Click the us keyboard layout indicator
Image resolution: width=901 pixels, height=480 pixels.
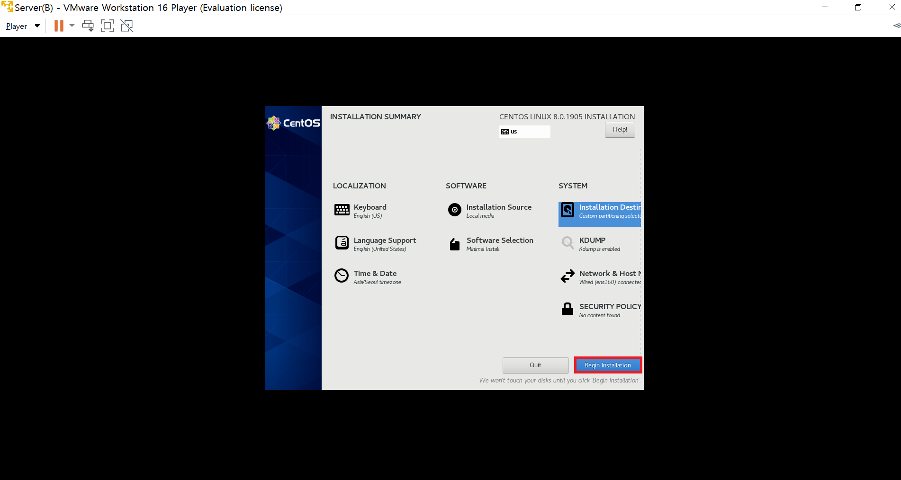click(525, 132)
